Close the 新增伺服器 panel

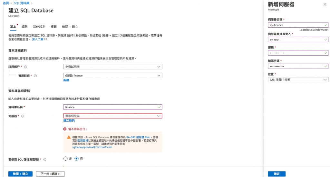click(x=325, y=4)
